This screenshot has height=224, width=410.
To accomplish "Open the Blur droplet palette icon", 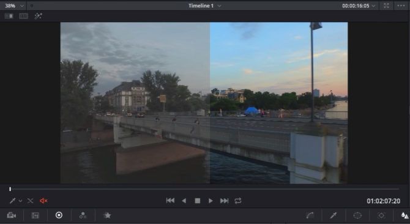I will tap(404, 215).
